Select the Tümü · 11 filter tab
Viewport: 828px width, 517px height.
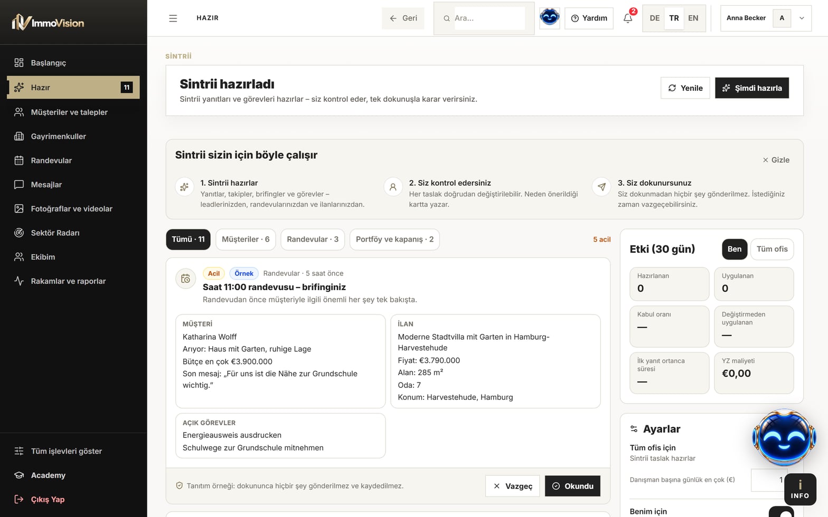click(188, 240)
